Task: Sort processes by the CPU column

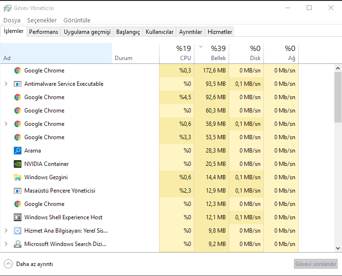Action: click(185, 58)
